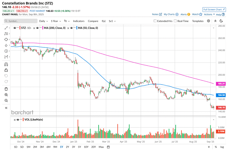Open the Notes editor
Screen dimensions: 231x151
(x=157, y=14)
